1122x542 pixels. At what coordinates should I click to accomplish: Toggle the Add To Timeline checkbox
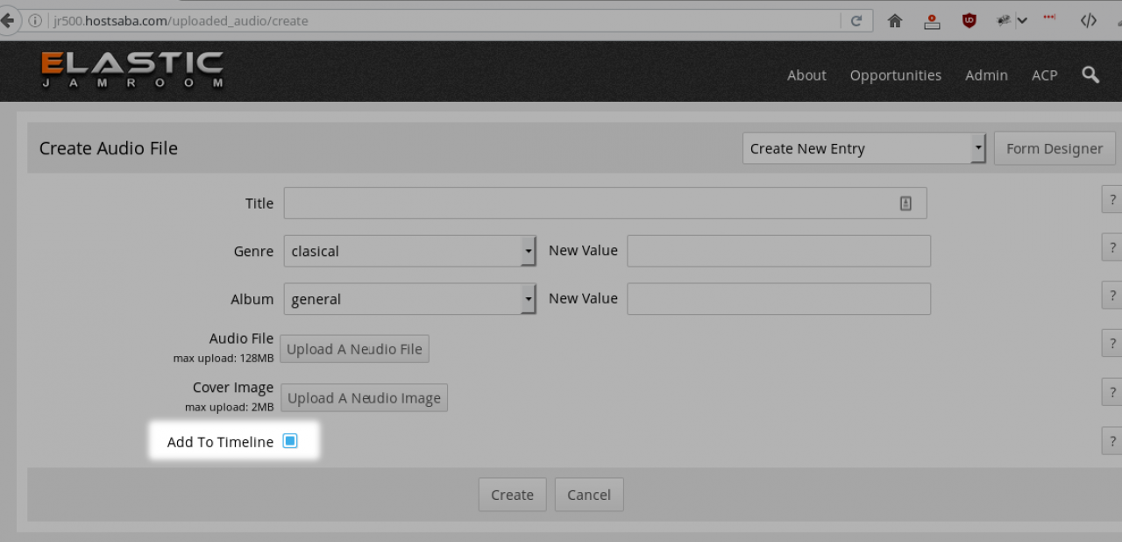pos(290,441)
